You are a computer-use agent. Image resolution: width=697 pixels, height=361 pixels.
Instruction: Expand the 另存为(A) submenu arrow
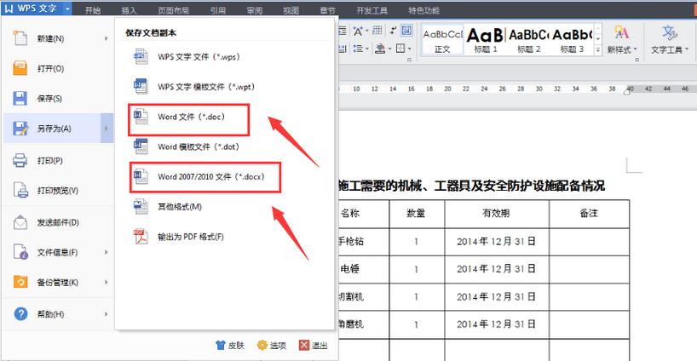coord(107,129)
